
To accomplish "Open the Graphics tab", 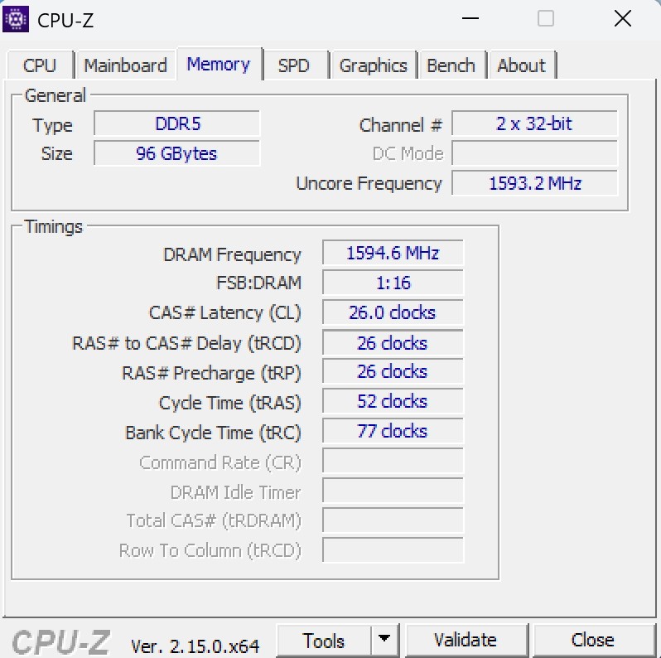I will (373, 65).
